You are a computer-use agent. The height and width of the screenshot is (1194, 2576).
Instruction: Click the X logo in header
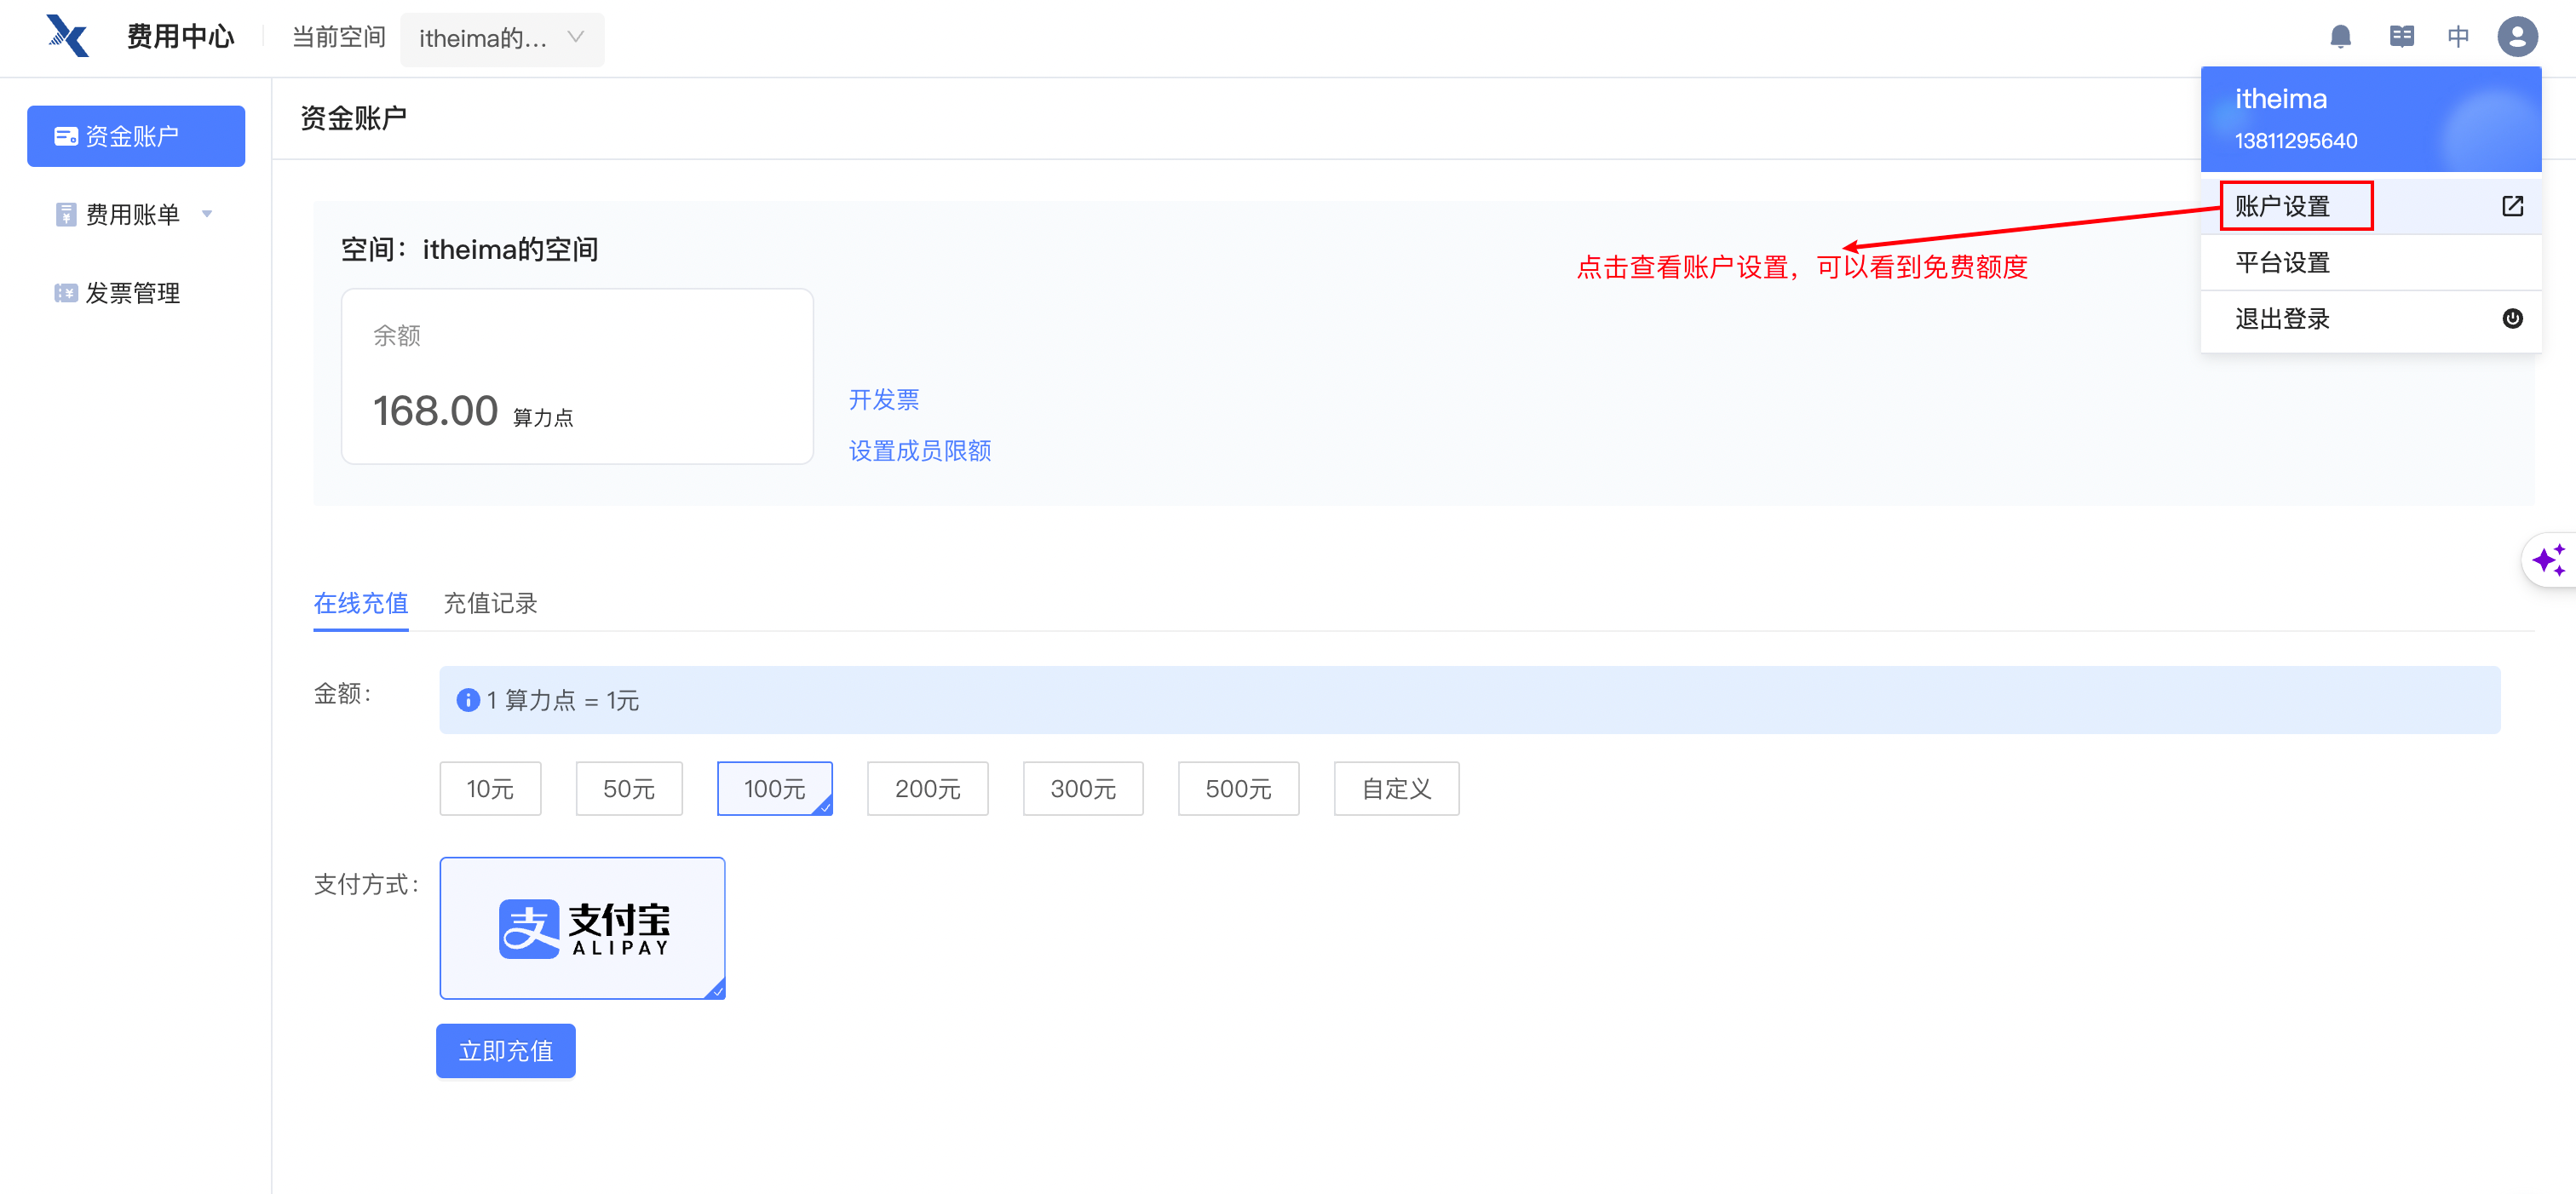pyautogui.click(x=68, y=36)
